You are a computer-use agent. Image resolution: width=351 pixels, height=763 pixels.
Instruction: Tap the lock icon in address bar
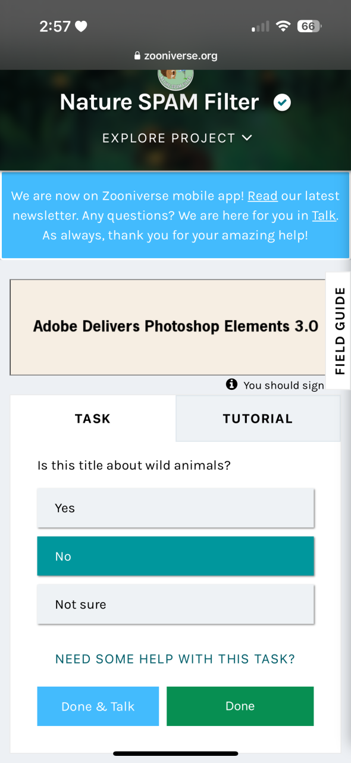(138, 57)
